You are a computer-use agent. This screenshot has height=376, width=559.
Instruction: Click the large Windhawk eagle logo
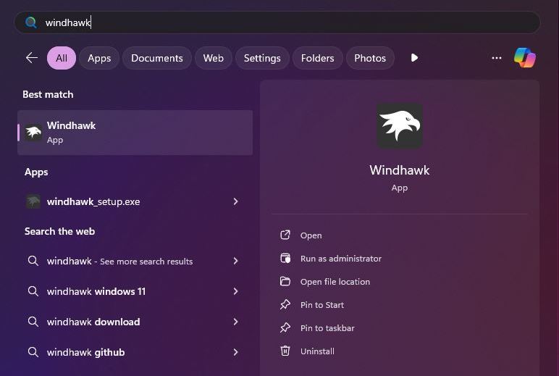click(x=400, y=125)
